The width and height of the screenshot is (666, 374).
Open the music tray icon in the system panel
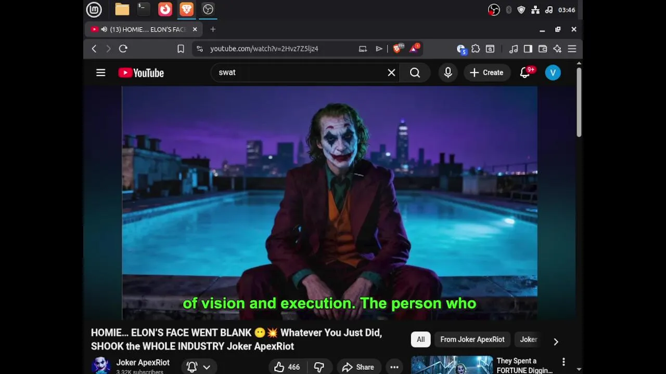click(x=549, y=10)
